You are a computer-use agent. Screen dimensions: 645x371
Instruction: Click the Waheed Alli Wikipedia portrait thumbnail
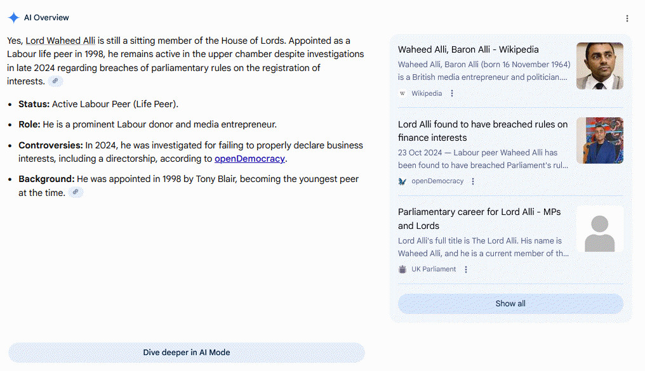(x=599, y=66)
